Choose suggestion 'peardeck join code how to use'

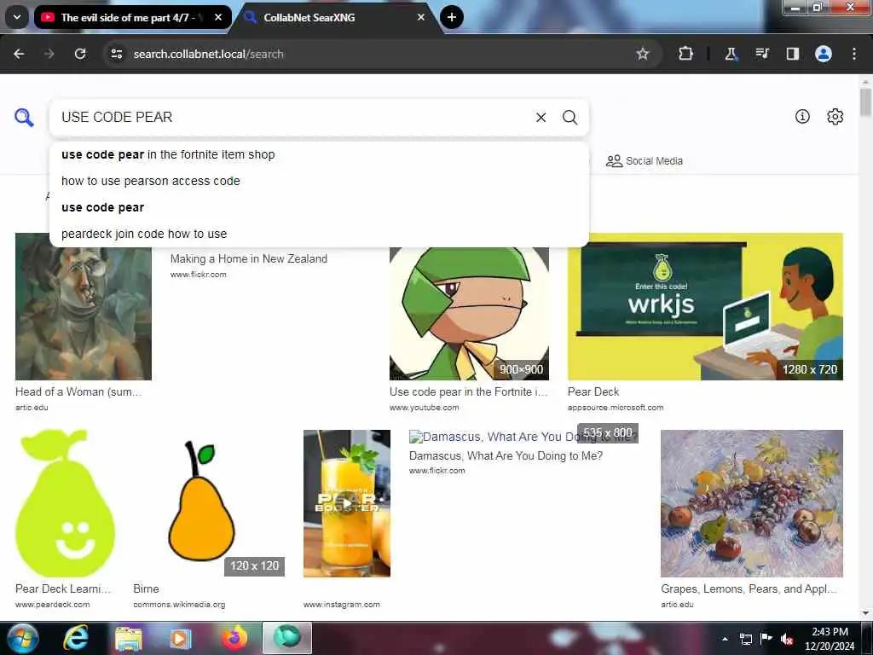[x=319, y=234]
